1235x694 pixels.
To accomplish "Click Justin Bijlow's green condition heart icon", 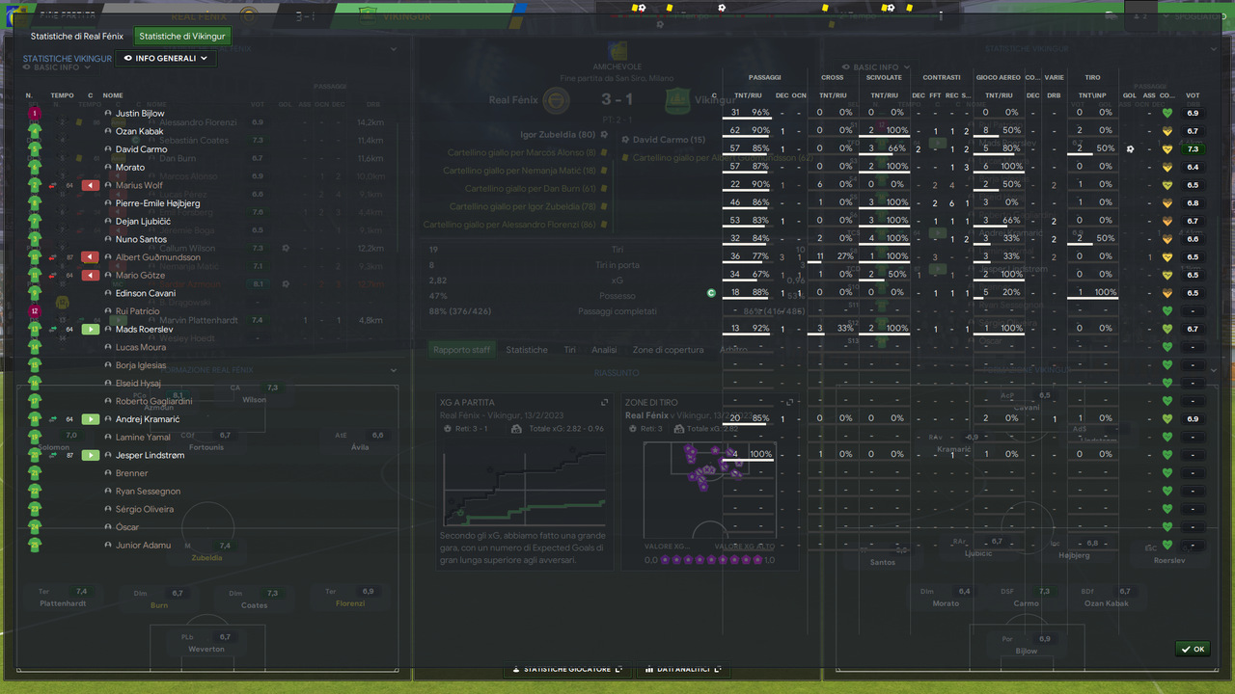I will point(1167,113).
